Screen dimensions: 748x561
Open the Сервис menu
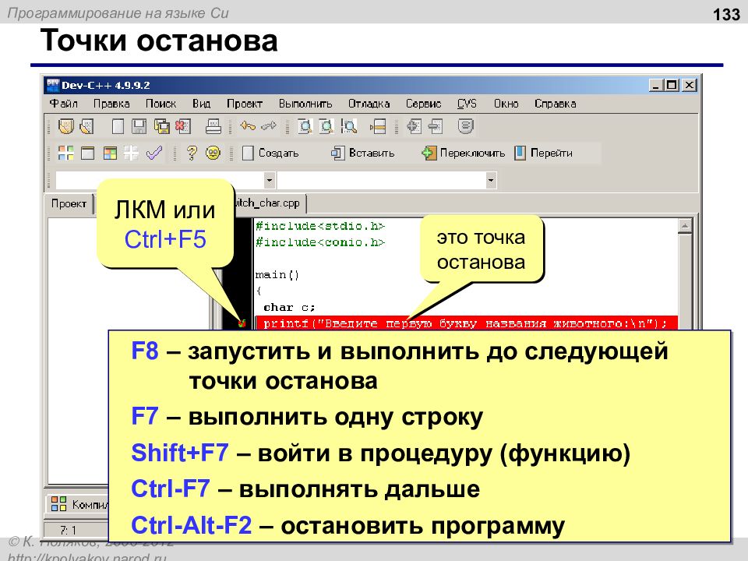[x=424, y=104]
